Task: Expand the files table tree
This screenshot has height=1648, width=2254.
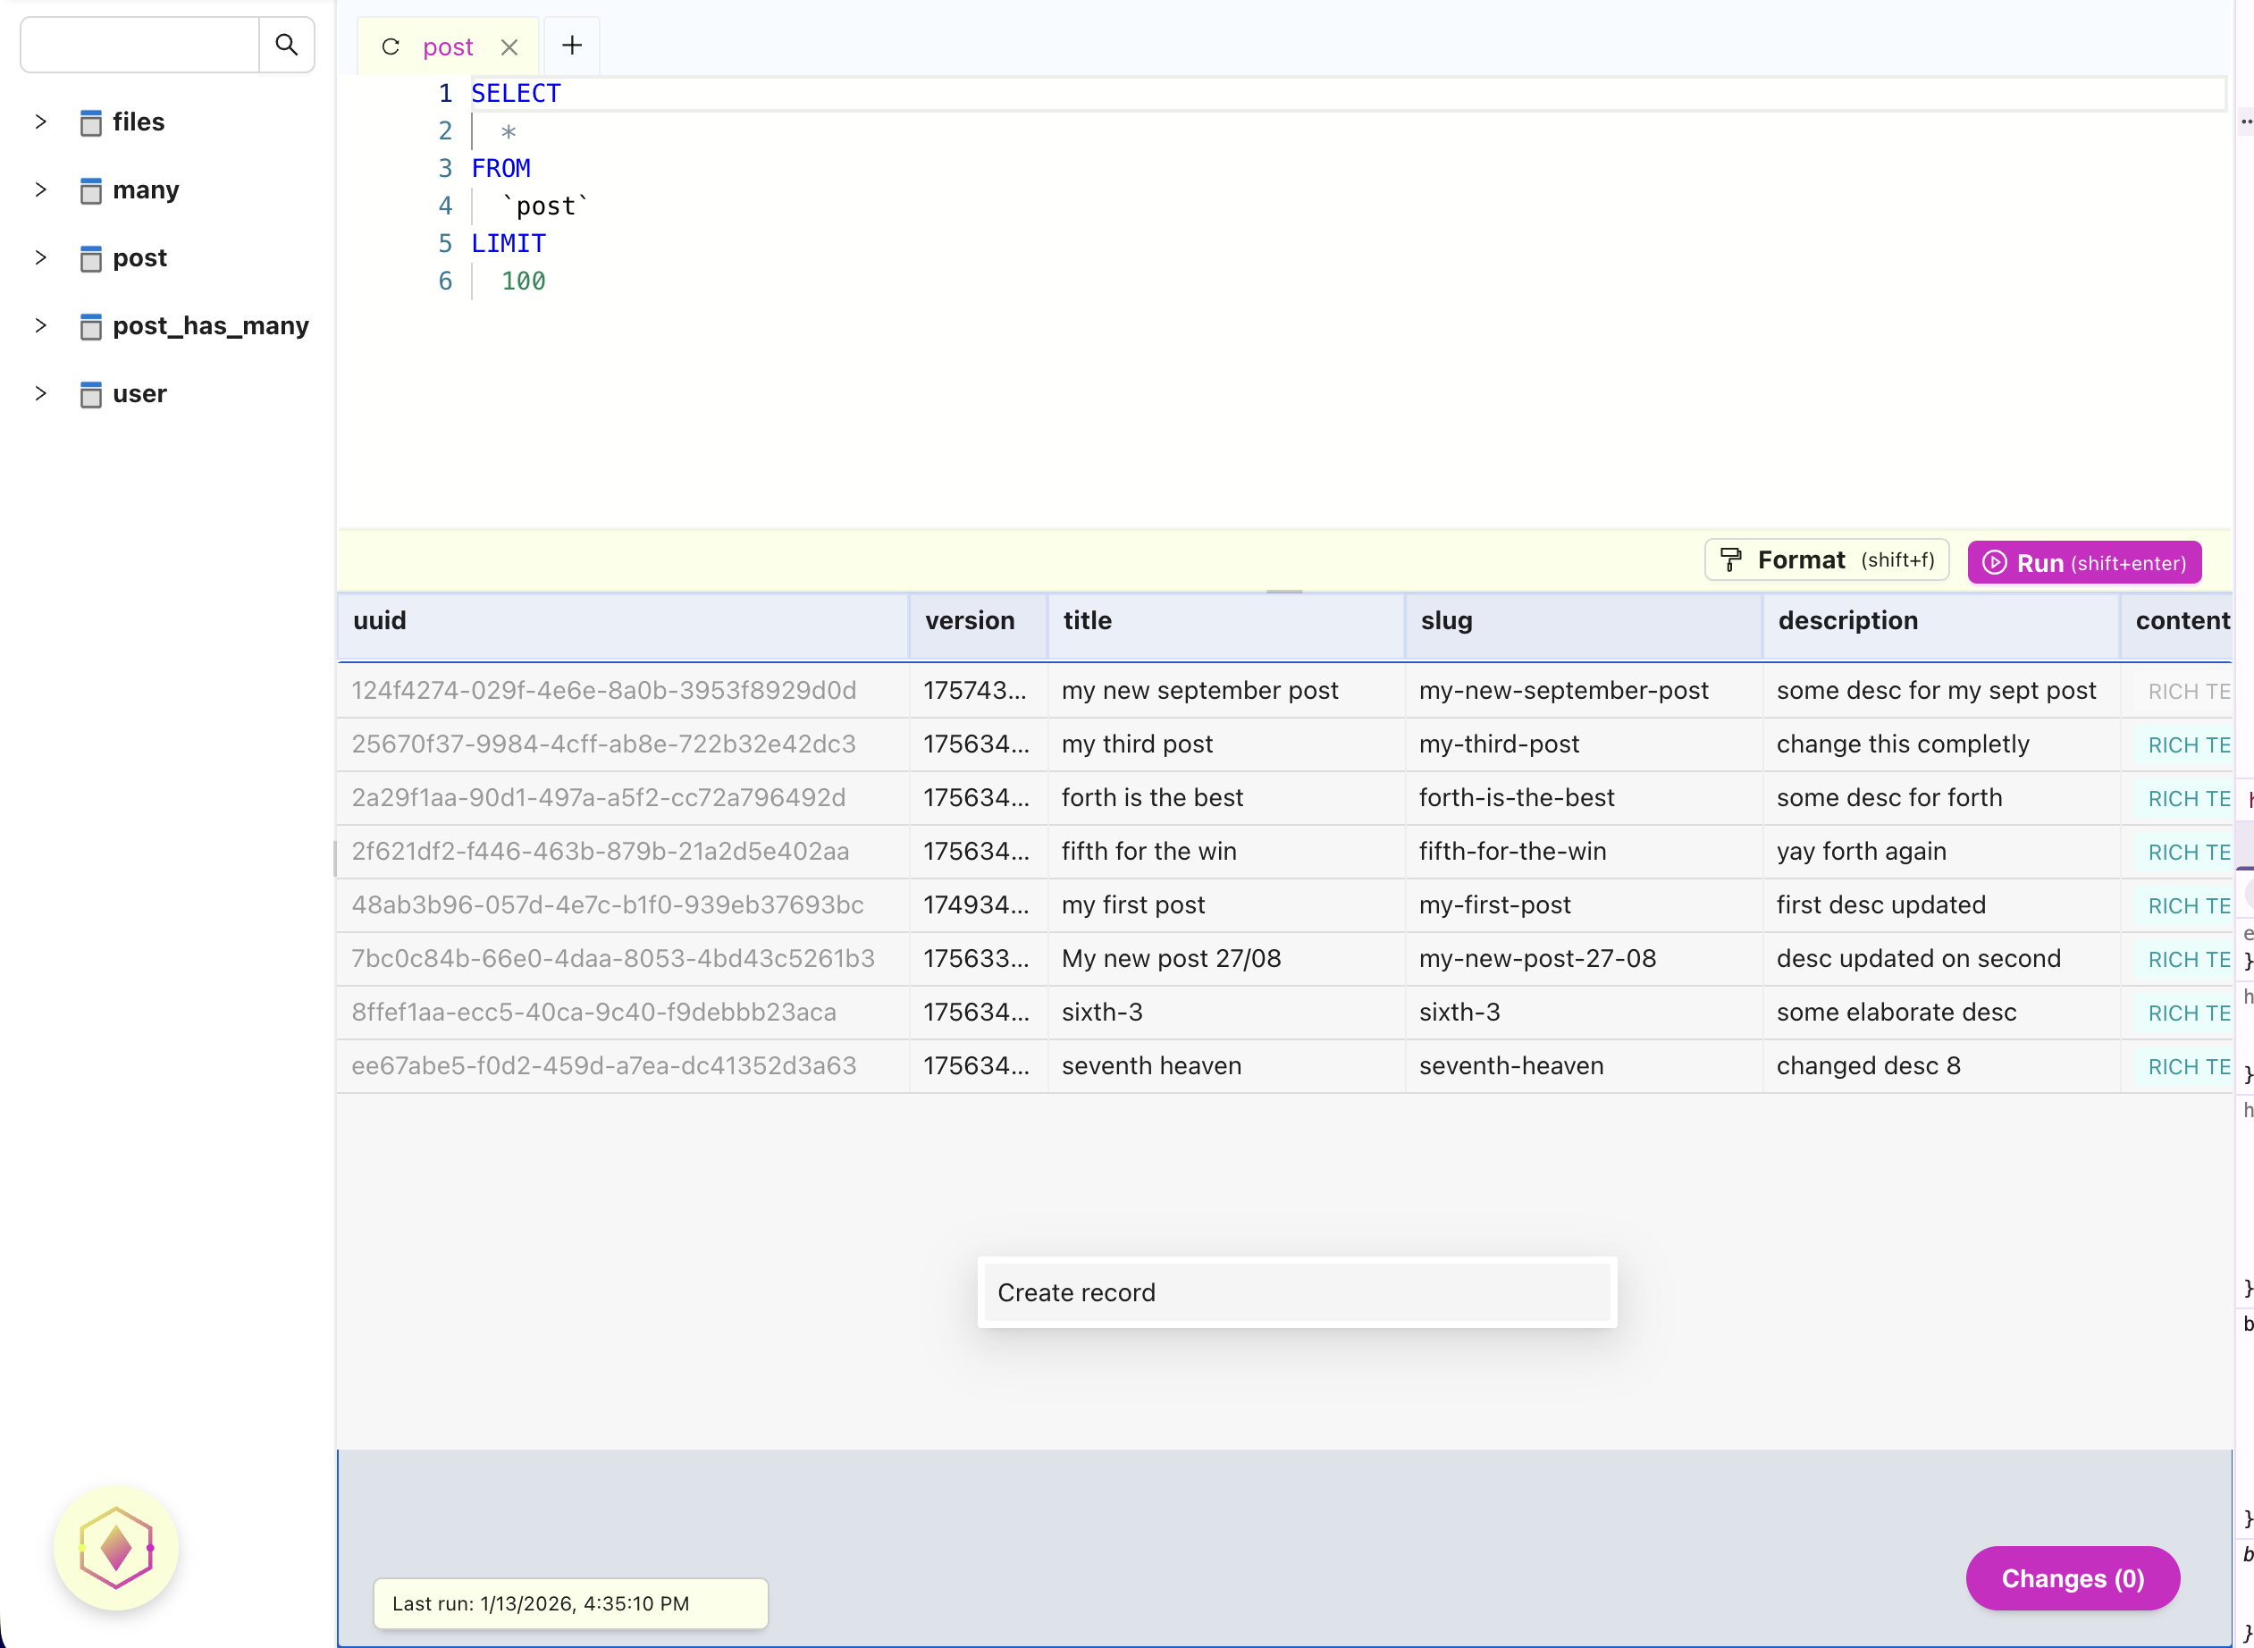Action: click(41, 122)
